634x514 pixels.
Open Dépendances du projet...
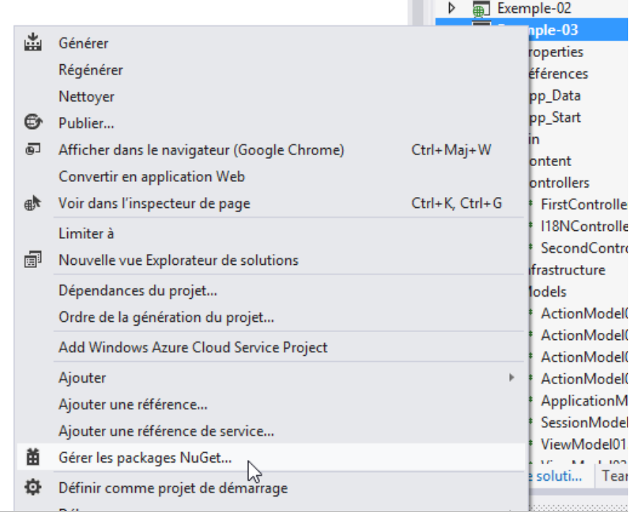coord(138,291)
